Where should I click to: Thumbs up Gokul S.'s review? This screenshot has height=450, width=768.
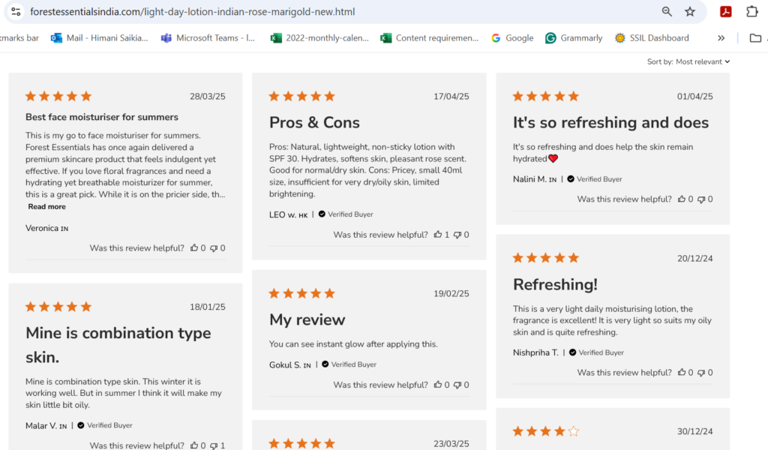coord(438,385)
